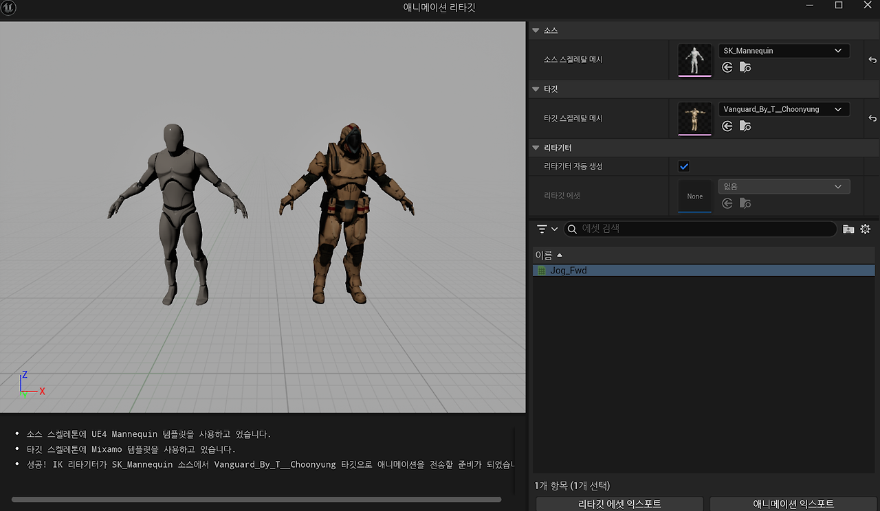Use selected asset for 타깃 스켈레탈 메시
The width and height of the screenshot is (880, 511).
point(727,126)
